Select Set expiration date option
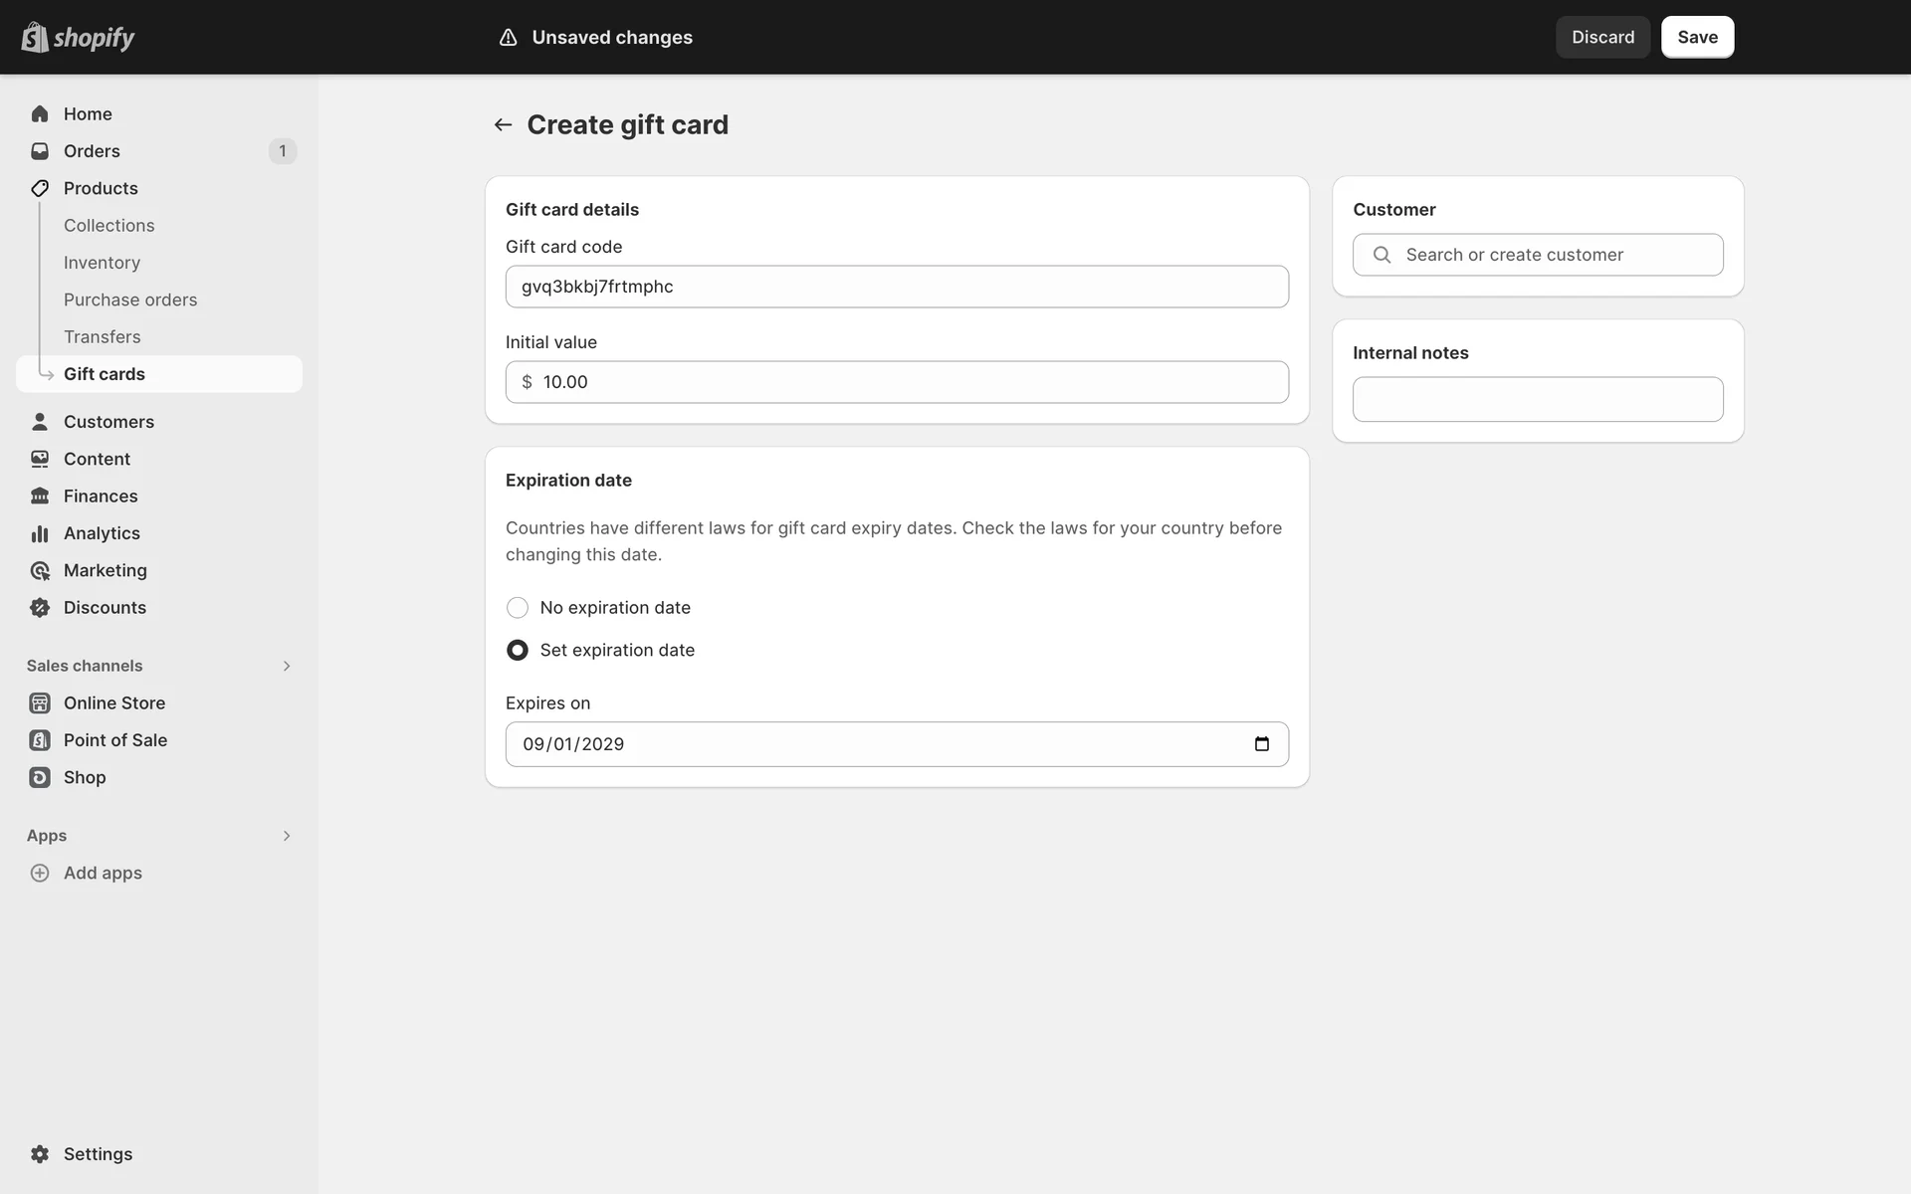The width and height of the screenshot is (1911, 1194). [518, 651]
